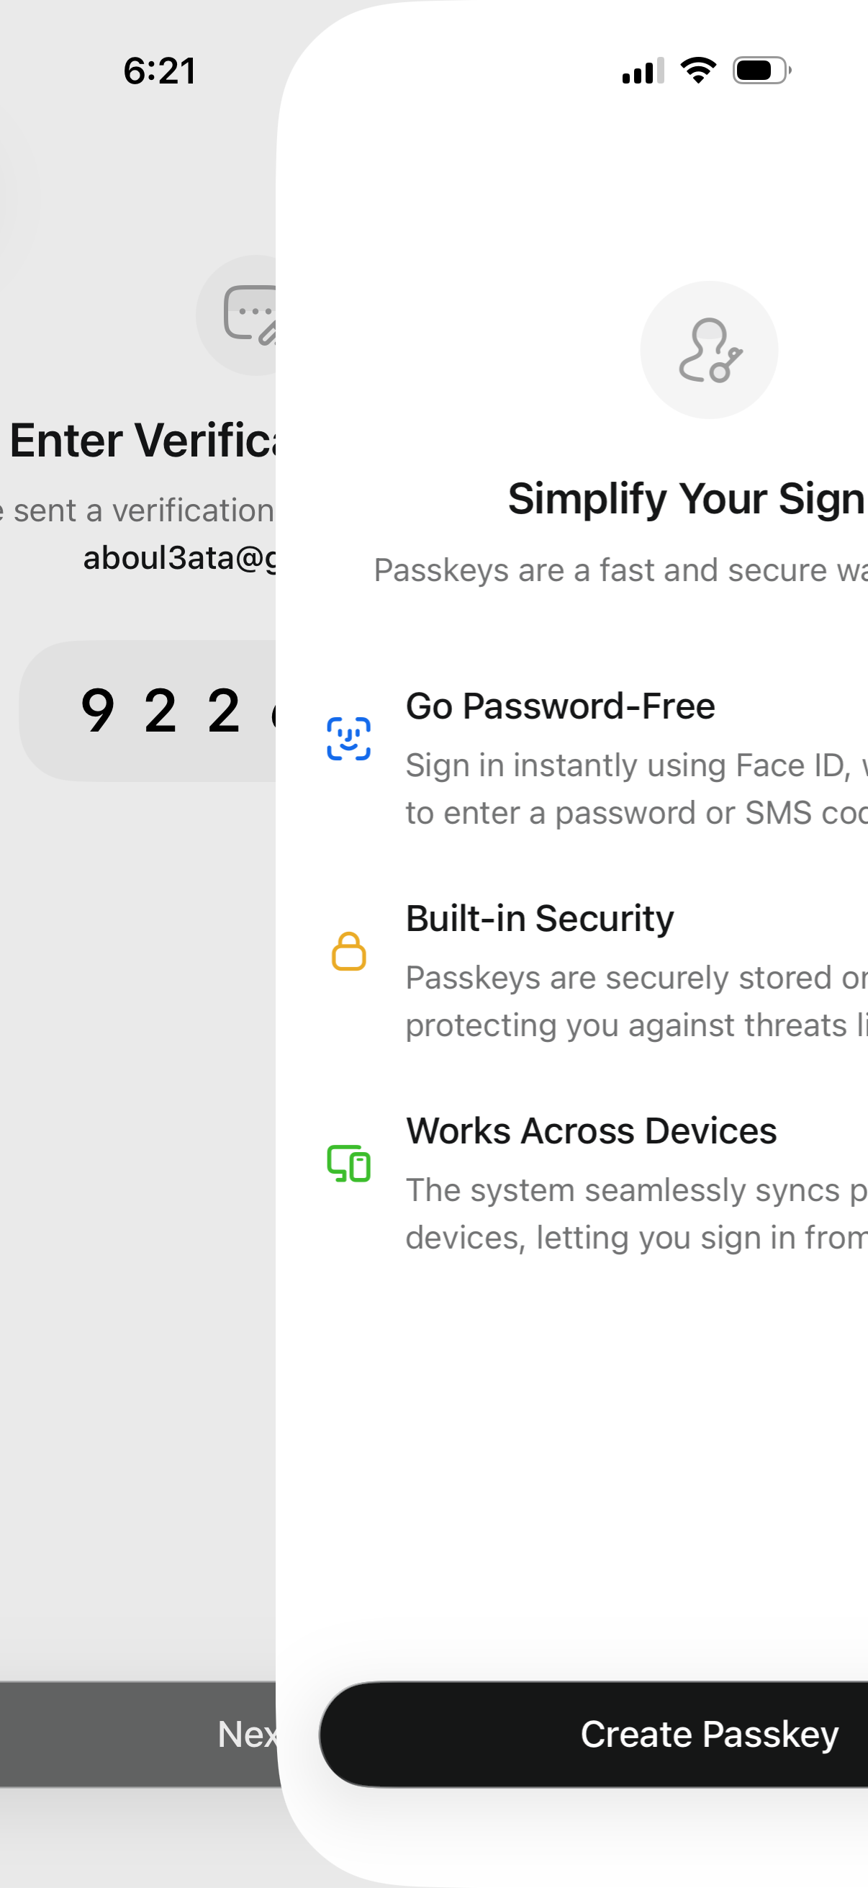The height and width of the screenshot is (1888, 868).
Task: Click the blue Face ID icon
Action: point(348,738)
